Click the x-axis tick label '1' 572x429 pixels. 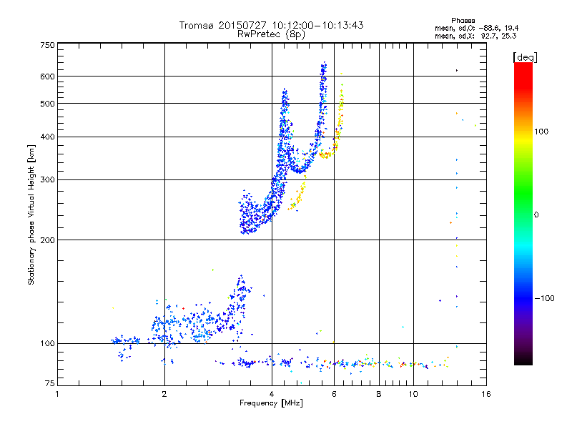tap(57, 394)
